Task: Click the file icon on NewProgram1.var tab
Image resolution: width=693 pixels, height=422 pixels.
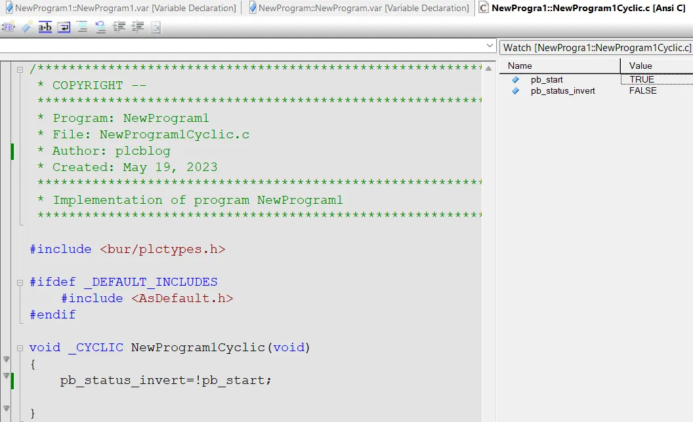Action: [9, 7]
